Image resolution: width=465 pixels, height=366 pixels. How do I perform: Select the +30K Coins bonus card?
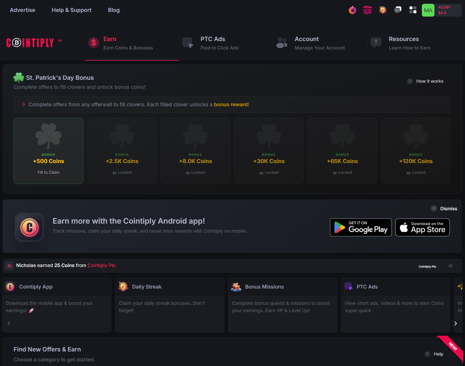[x=269, y=151]
